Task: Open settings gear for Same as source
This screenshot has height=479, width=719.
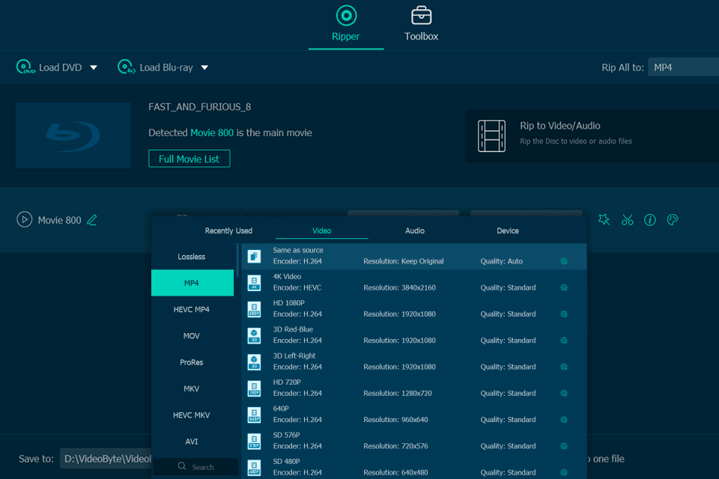Action: tap(564, 261)
